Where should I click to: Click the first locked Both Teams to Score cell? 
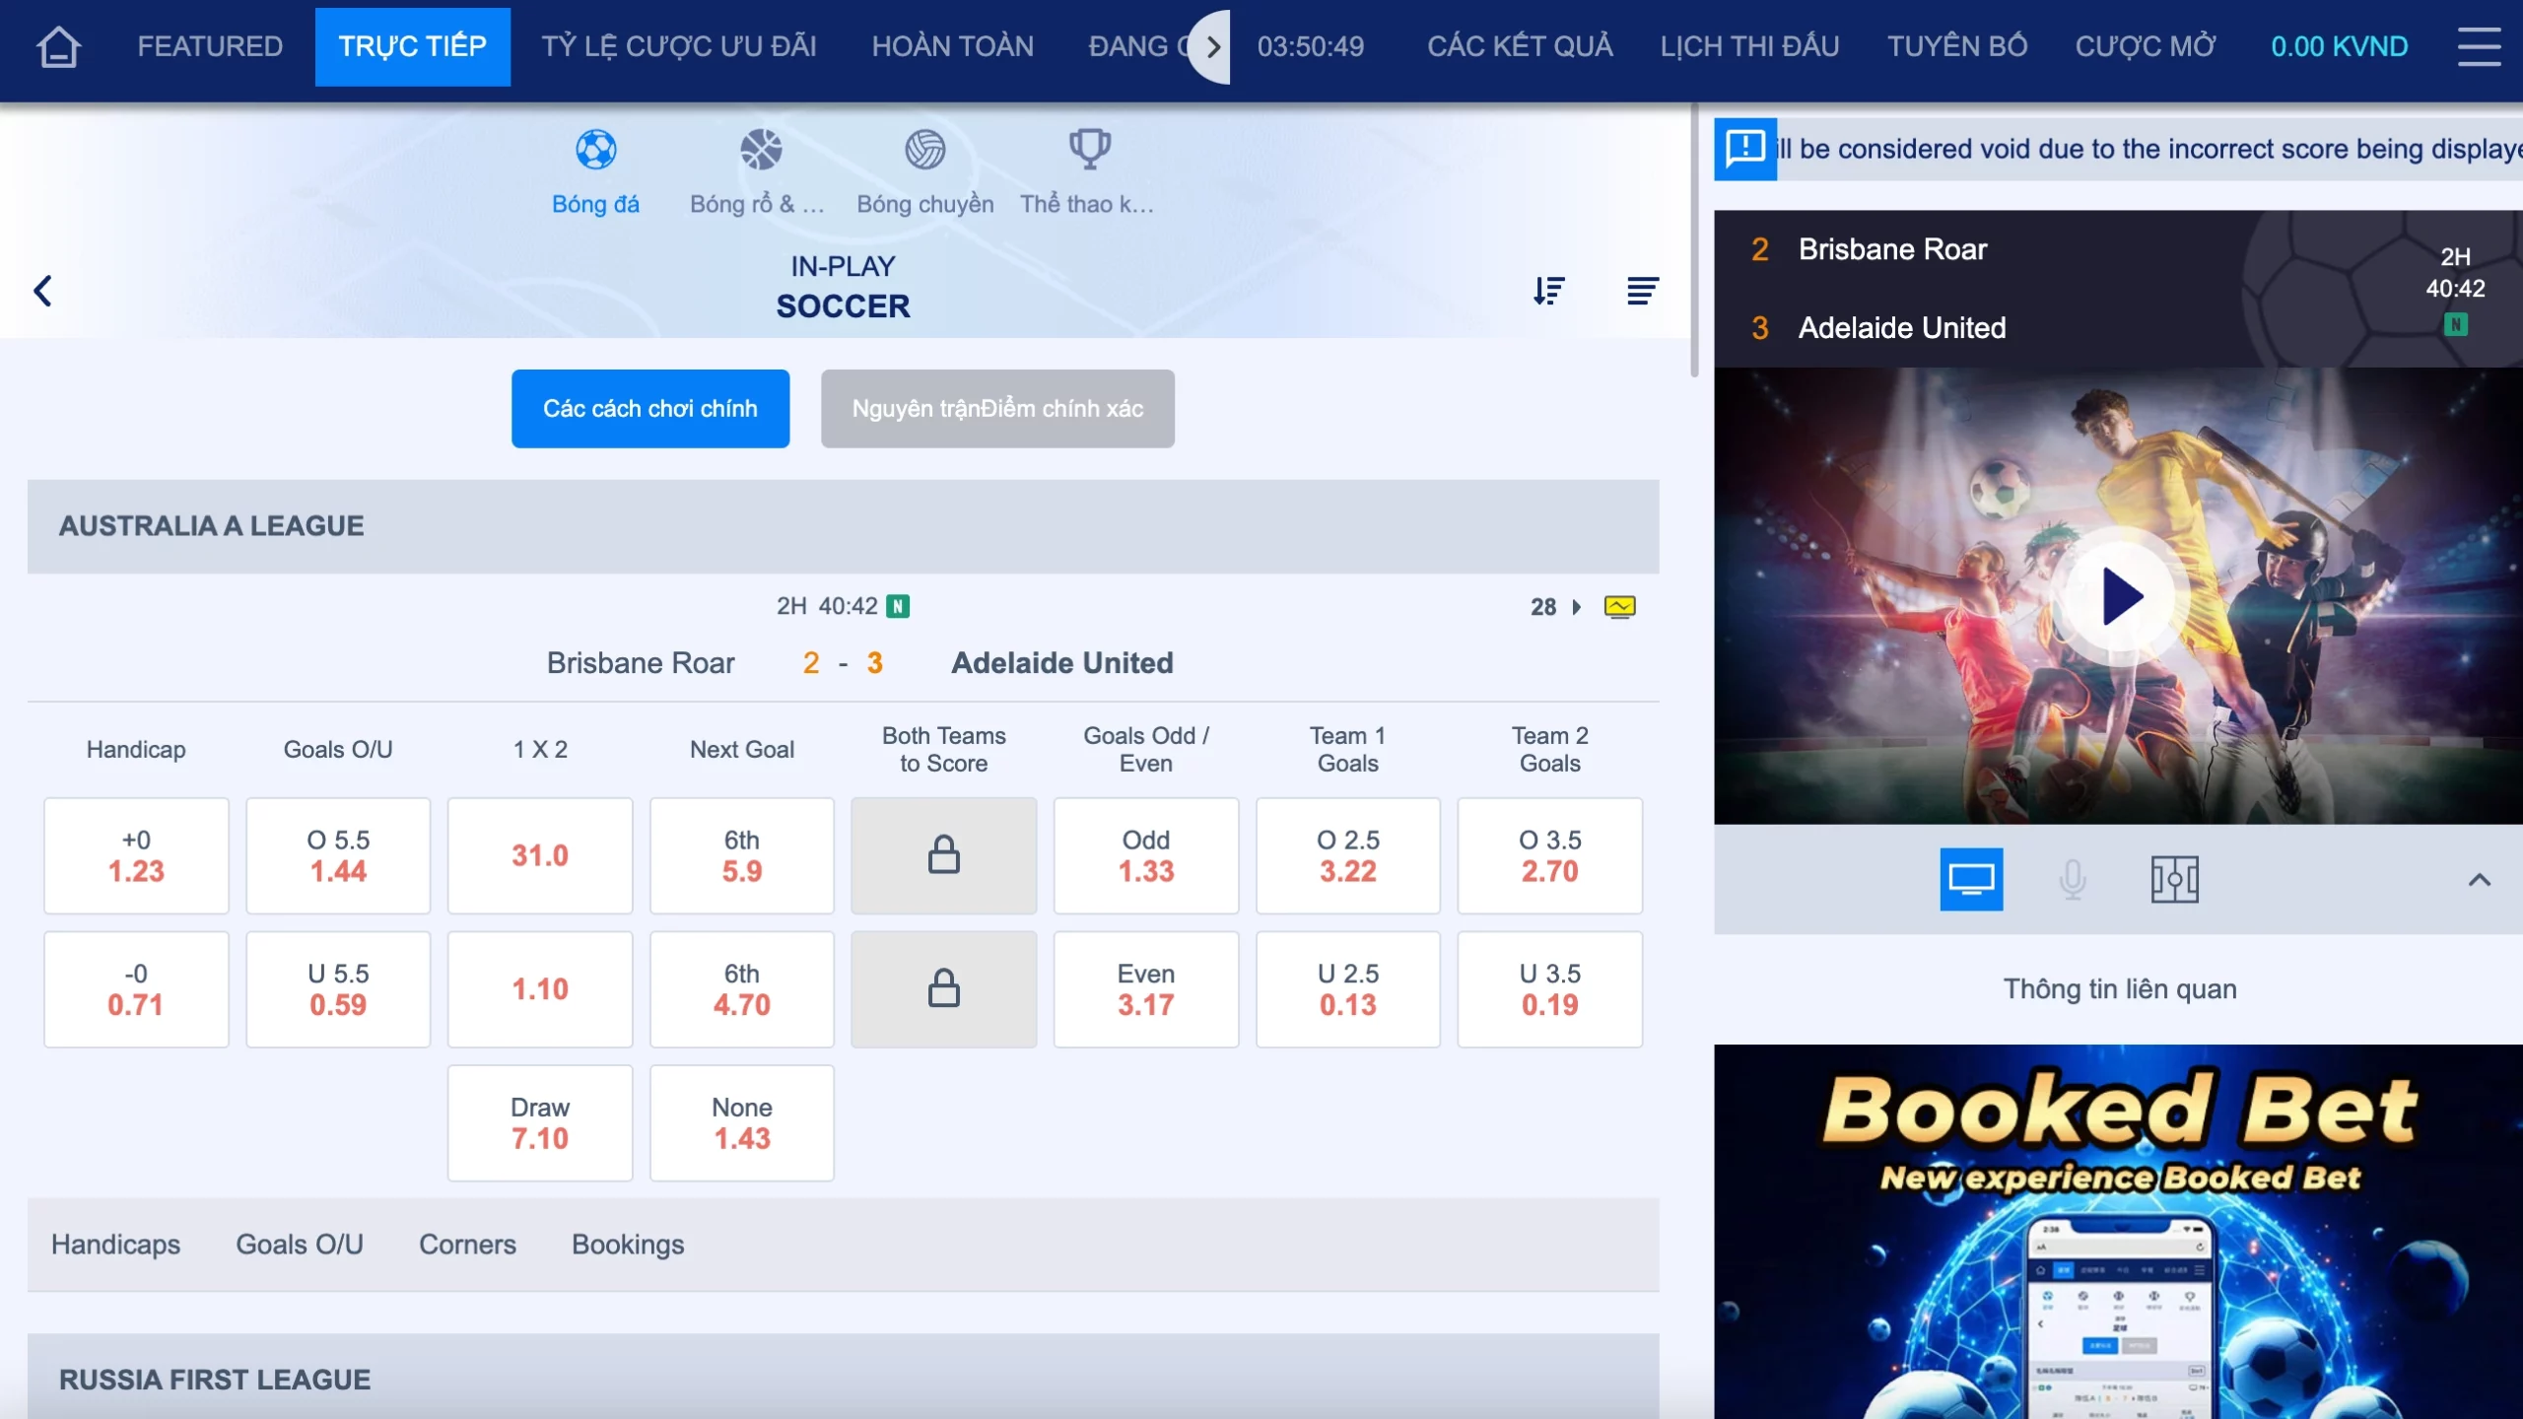pos(943,855)
